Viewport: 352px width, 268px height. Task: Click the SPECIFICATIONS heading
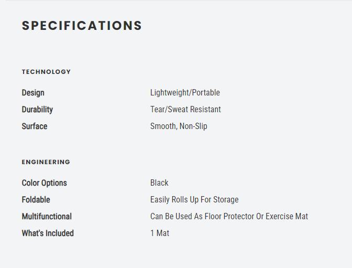(x=82, y=26)
